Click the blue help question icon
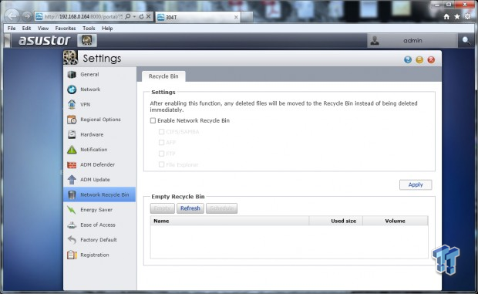Image resolution: width=478 pixels, height=294 pixels. coord(408,59)
